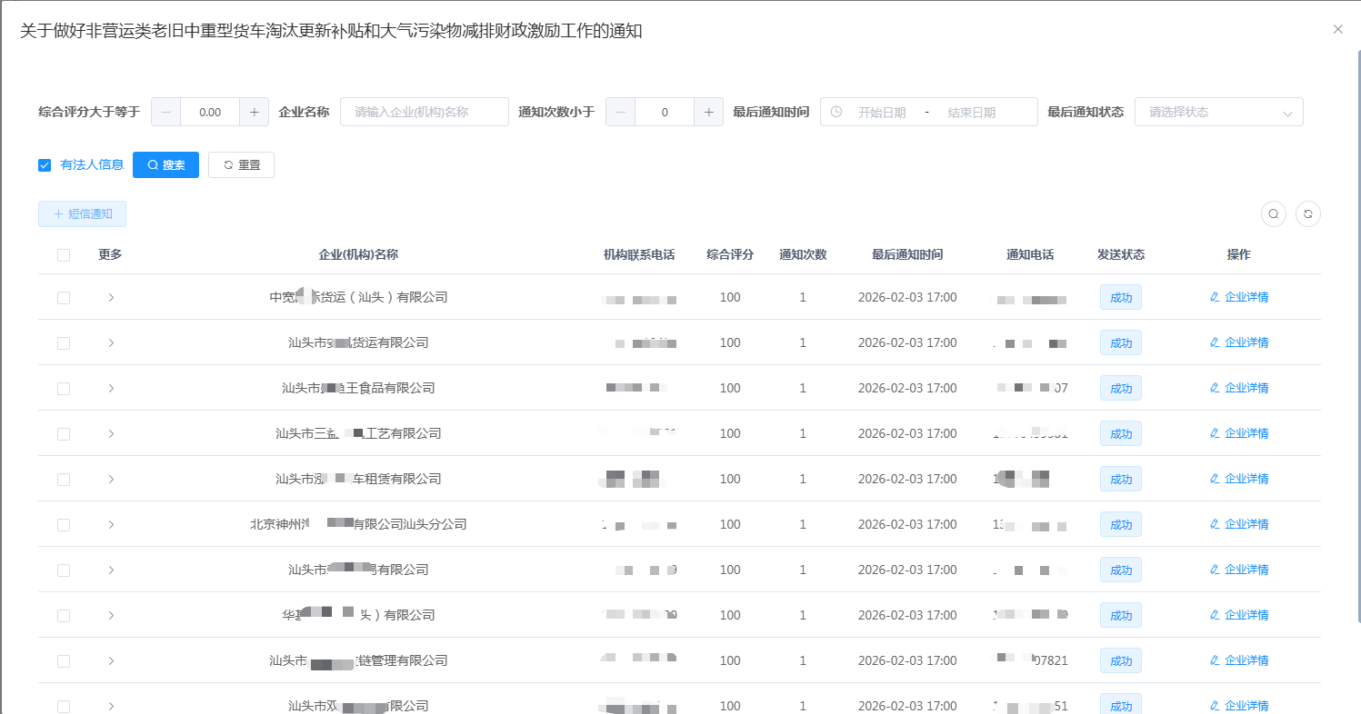Uncheck the 有法人信息 checkbox
Image resolution: width=1361 pixels, height=714 pixels.
click(x=45, y=164)
